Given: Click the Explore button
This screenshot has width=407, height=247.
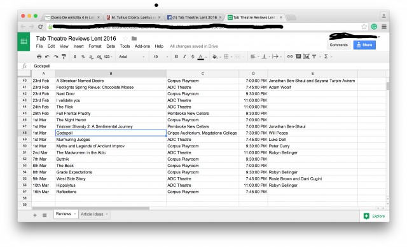Looking at the screenshot, I should pyautogui.click(x=375, y=216).
